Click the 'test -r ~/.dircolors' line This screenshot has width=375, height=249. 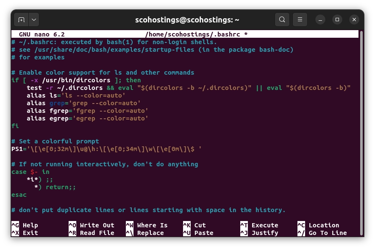pyautogui.click(x=189, y=88)
